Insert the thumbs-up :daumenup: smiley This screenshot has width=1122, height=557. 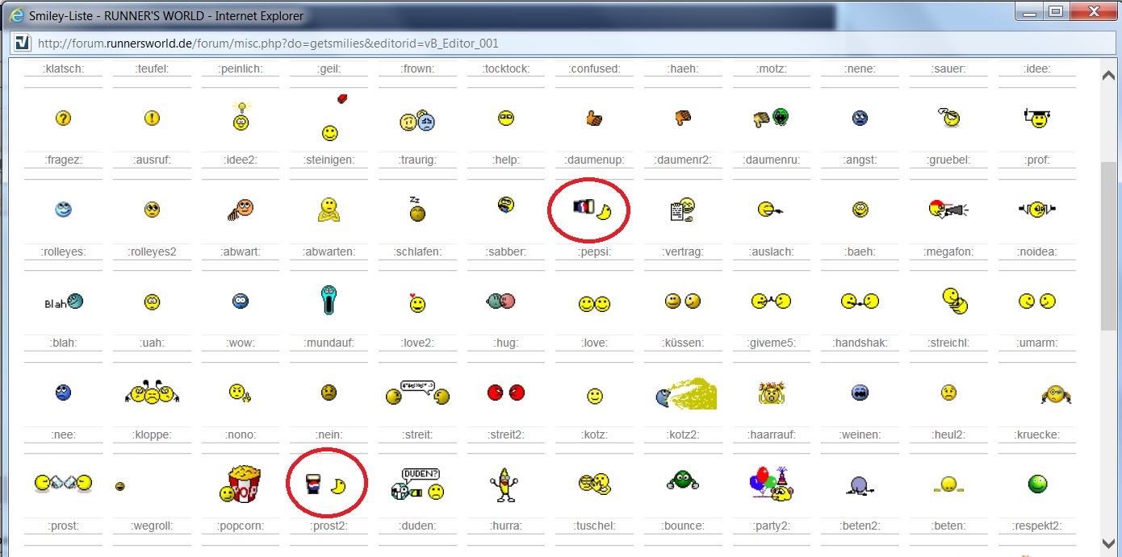tap(594, 119)
